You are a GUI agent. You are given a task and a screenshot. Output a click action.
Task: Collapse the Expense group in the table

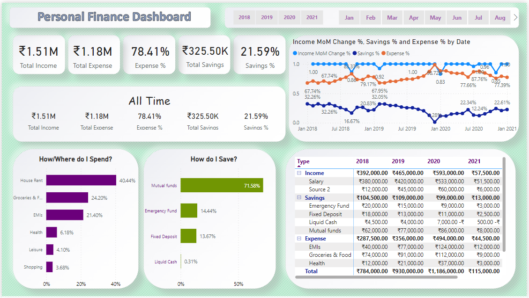pyautogui.click(x=298, y=238)
